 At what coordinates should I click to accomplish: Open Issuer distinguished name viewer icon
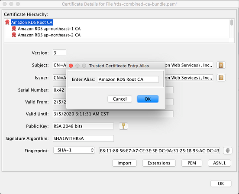221,78
